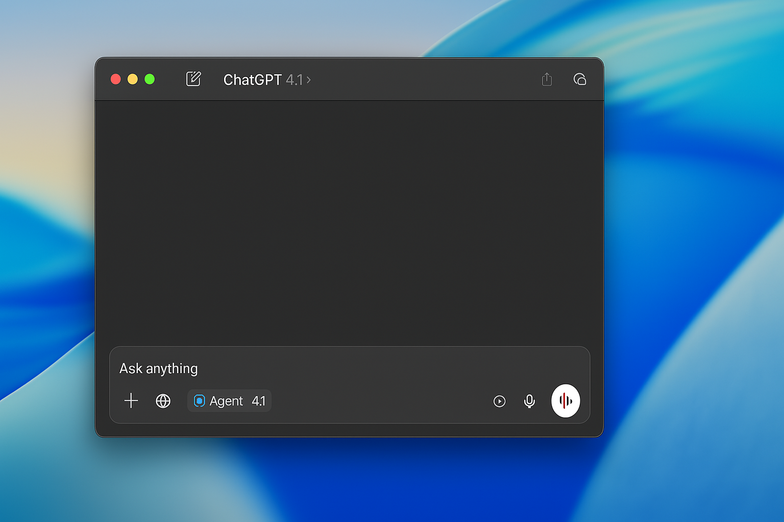Maximize the window using the green button
This screenshot has width=784, height=522.
point(150,79)
